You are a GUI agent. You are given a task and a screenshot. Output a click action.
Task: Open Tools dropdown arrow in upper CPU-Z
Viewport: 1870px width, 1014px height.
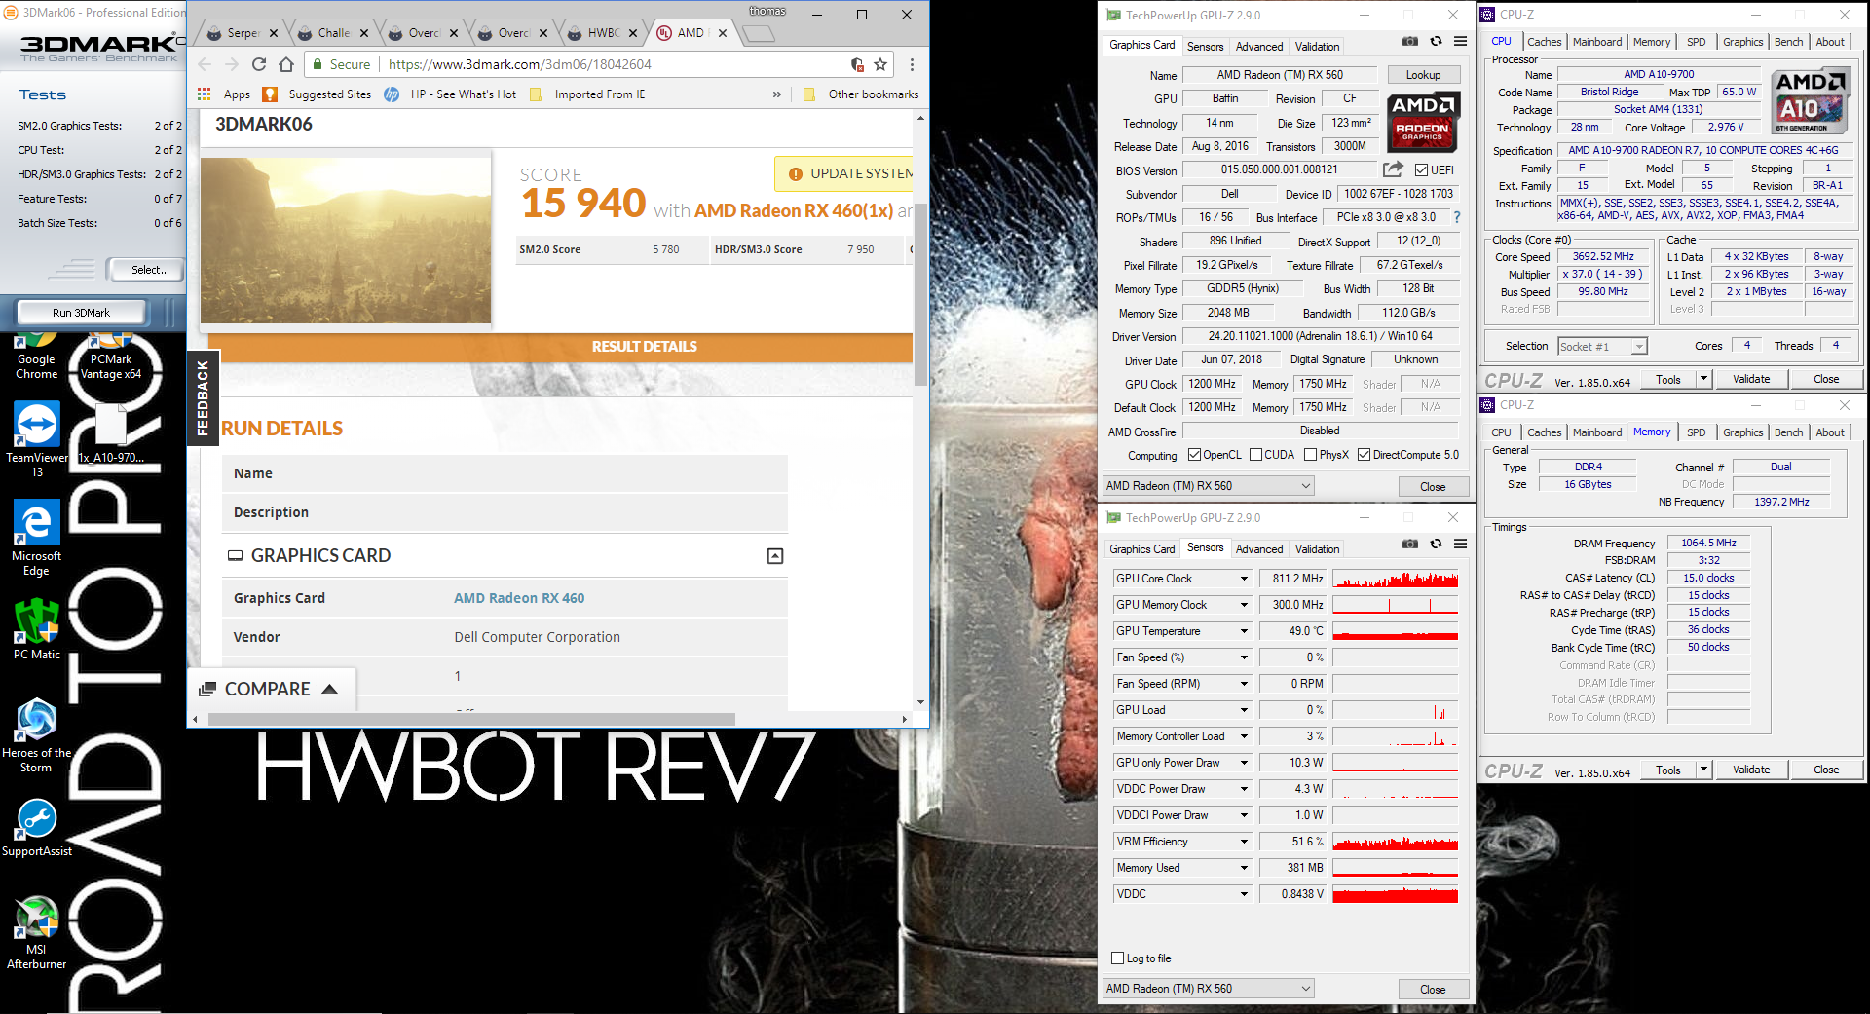(x=1703, y=379)
